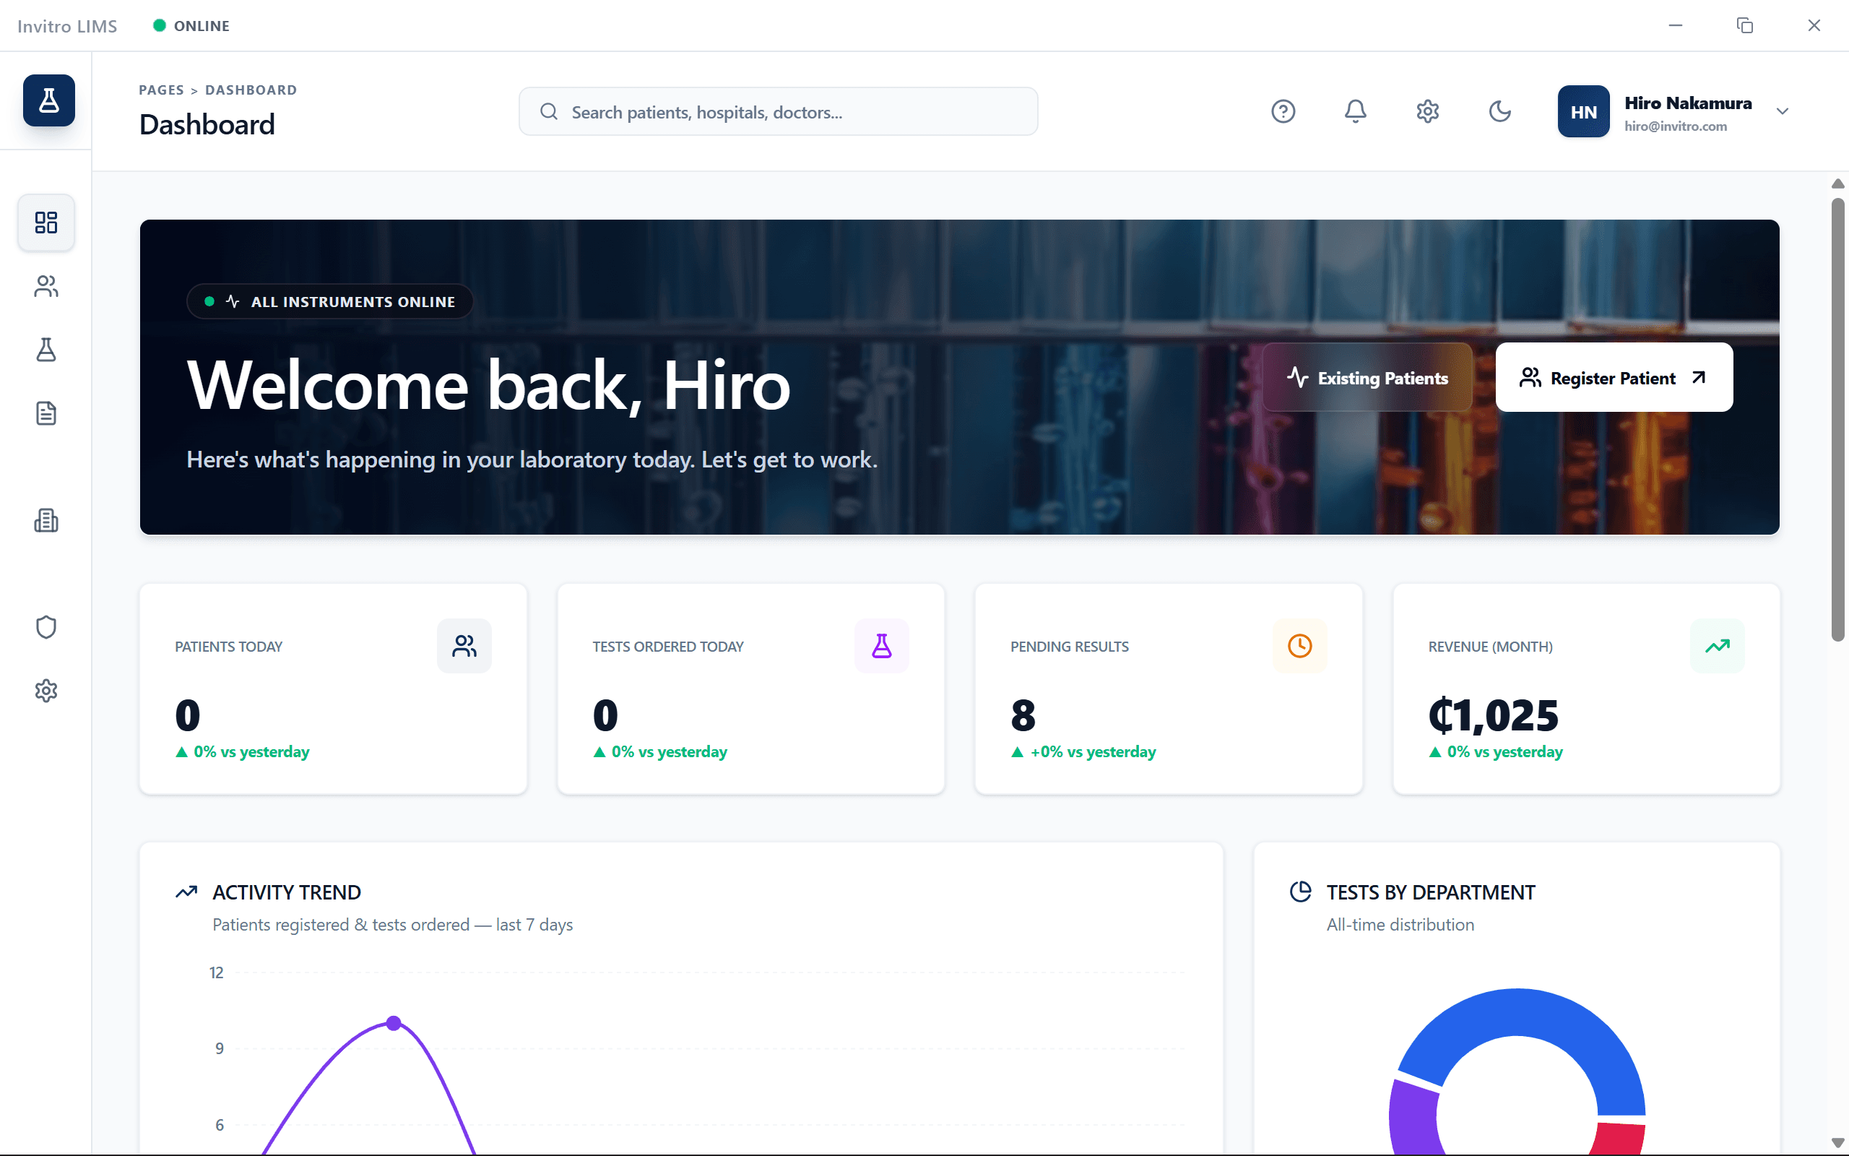Click the Existing Patients button
This screenshot has height=1156, width=1849.
pyautogui.click(x=1367, y=378)
